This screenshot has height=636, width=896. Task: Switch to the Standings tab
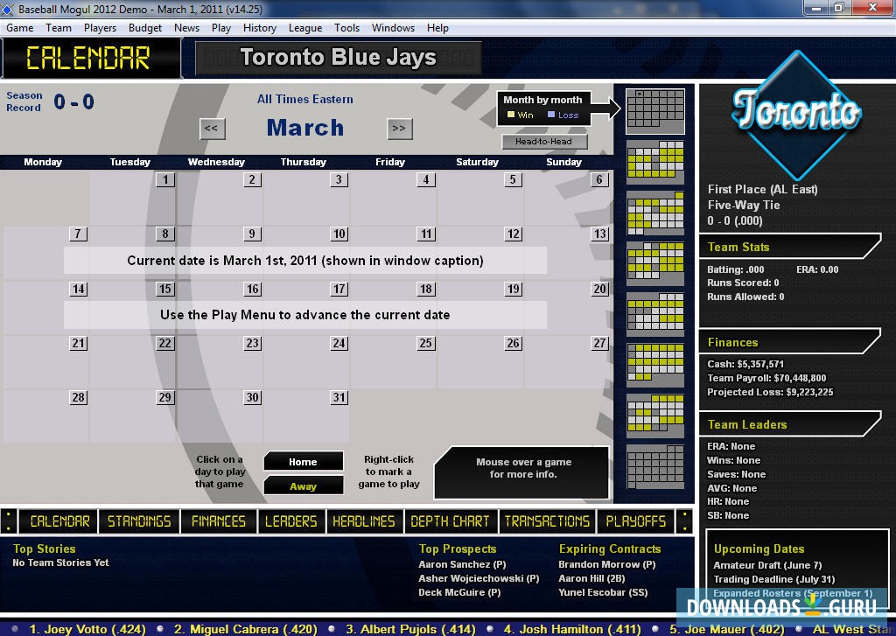(139, 521)
